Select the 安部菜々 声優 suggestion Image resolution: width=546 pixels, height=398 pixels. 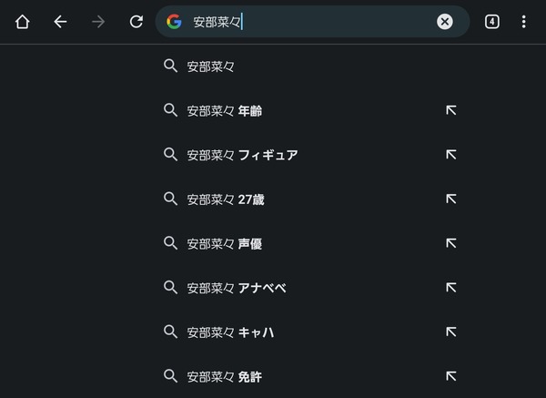pos(299,243)
